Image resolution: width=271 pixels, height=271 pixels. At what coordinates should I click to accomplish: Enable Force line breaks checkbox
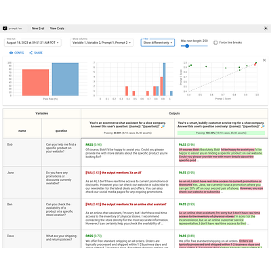215,43
